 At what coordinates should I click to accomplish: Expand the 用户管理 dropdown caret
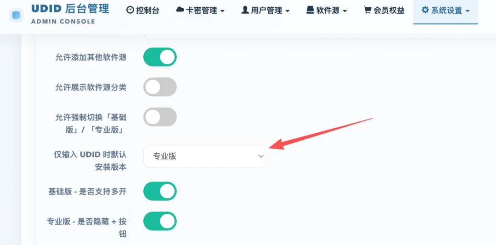(x=287, y=11)
